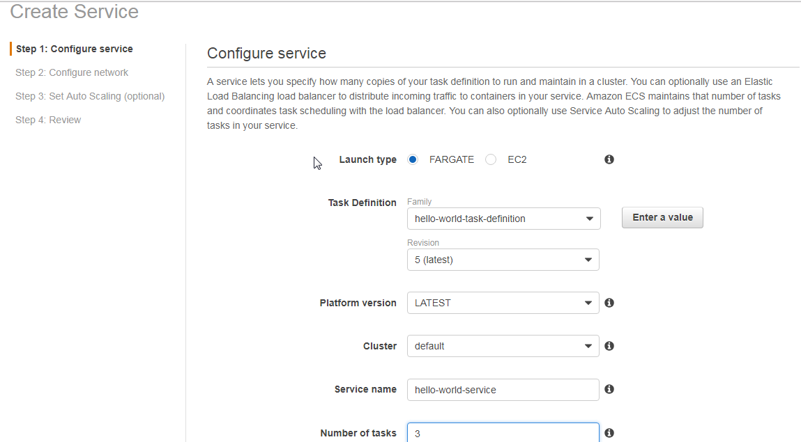Open info icon beside Service name field

(609, 389)
